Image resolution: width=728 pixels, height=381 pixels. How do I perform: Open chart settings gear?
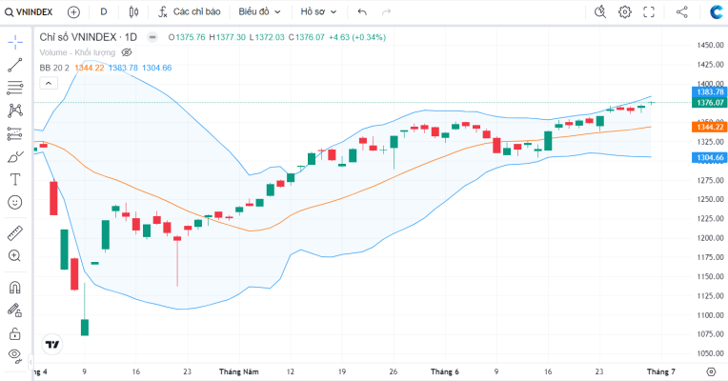(x=625, y=12)
